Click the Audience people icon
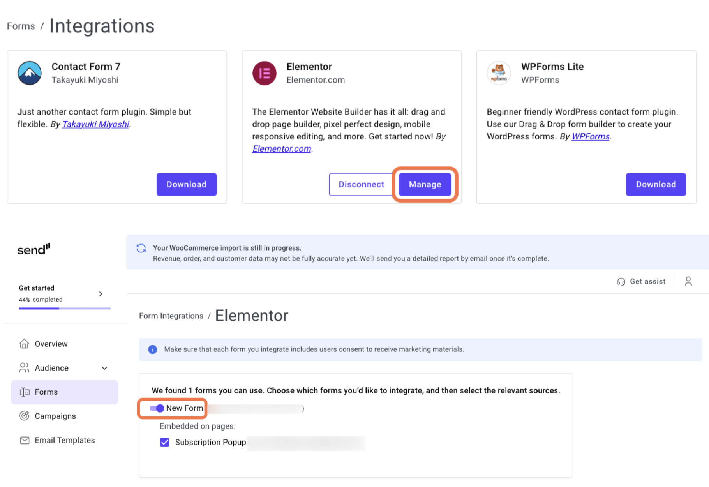This screenshot has width=709, height=487. [24, 368]
